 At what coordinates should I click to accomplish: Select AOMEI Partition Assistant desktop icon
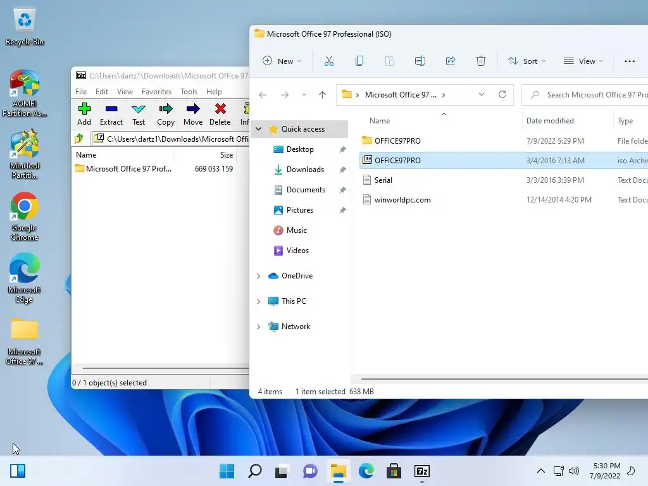(x=25, y=94)
